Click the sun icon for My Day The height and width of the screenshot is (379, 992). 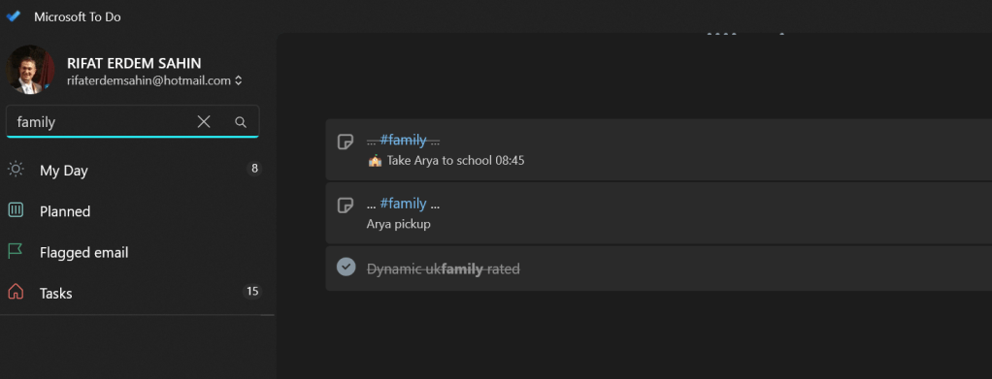[16, 170]
